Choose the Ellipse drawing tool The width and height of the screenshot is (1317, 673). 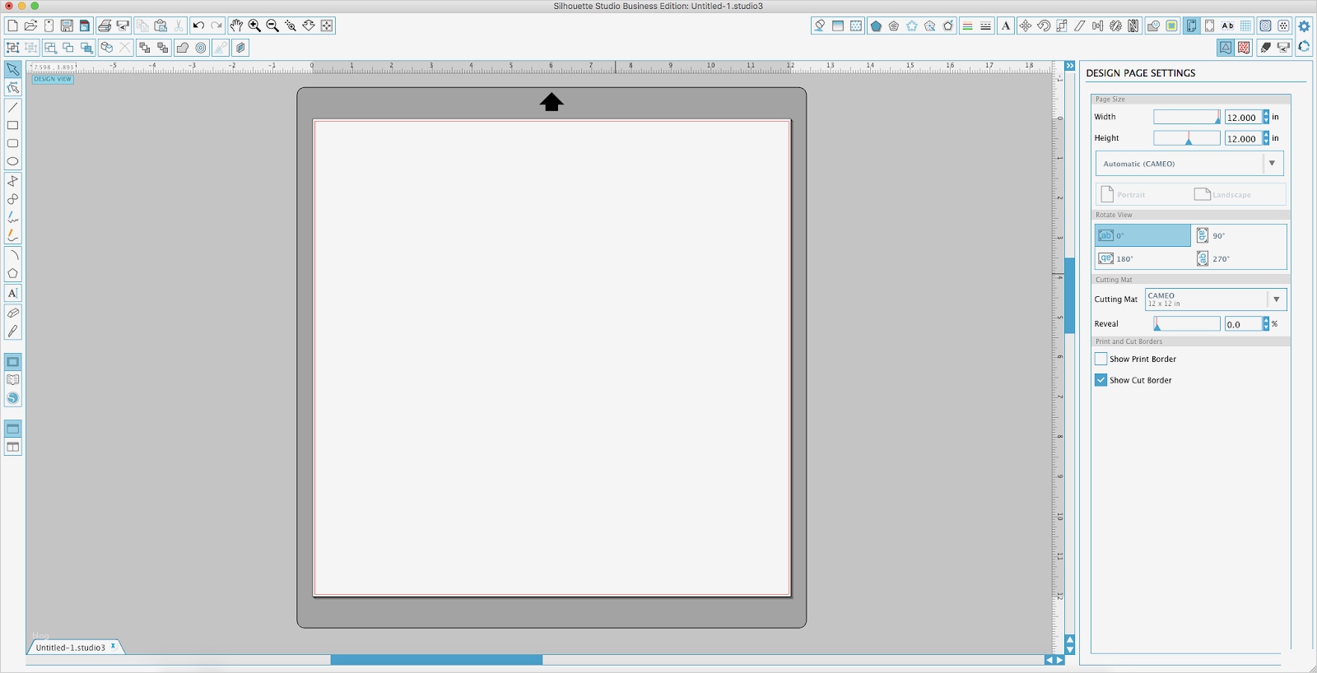click(12, 161)
